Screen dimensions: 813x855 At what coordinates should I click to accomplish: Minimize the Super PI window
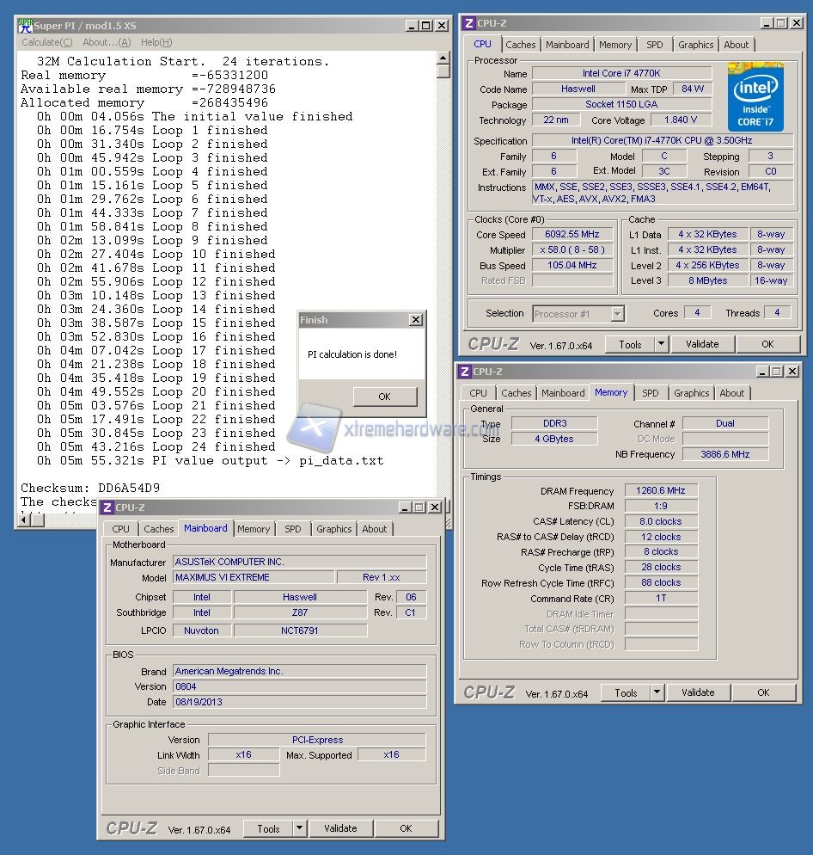(411, 26)
